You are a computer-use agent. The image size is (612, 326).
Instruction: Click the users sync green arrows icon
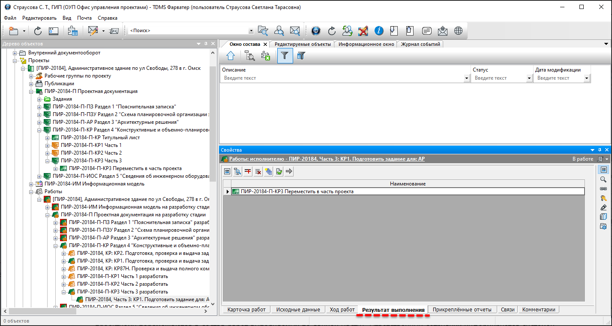347,31
